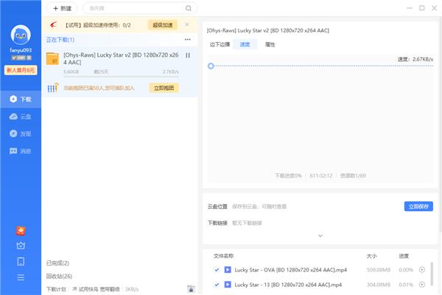Image resolution: width=442 pixels, height=295 pixels.
Task: Click the search magnifier icon
Action: coord(189,8)
